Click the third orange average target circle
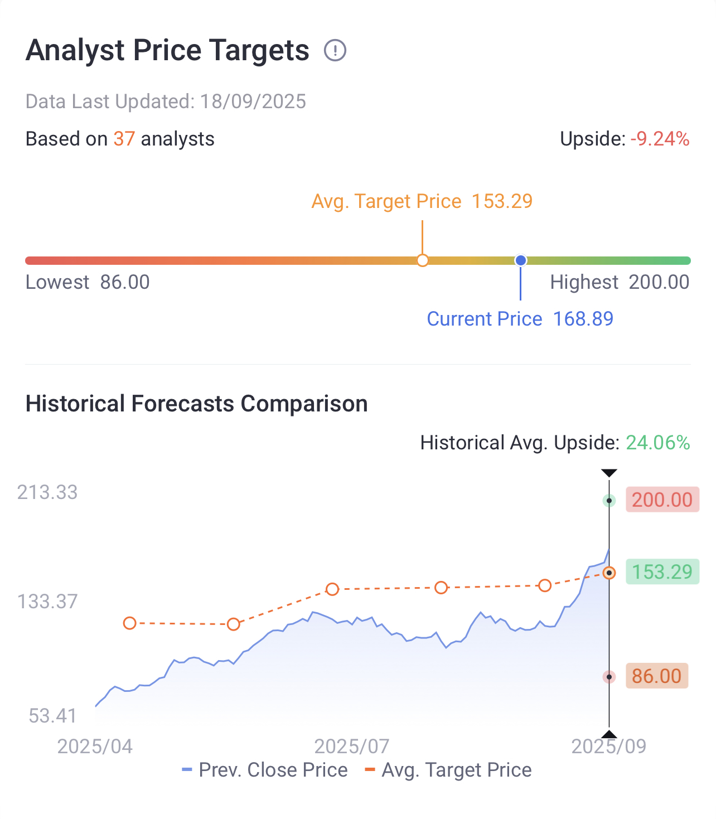 tap(332, 589)
